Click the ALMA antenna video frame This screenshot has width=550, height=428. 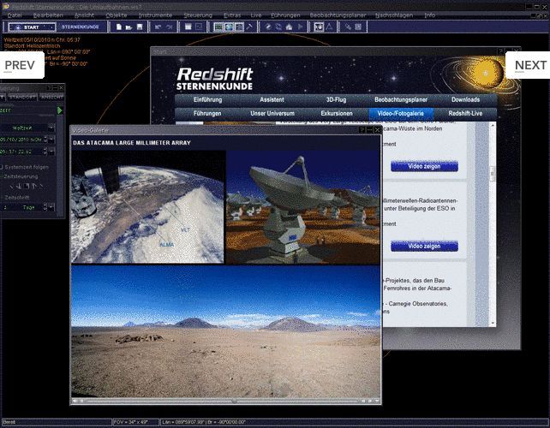click(302, 207)
